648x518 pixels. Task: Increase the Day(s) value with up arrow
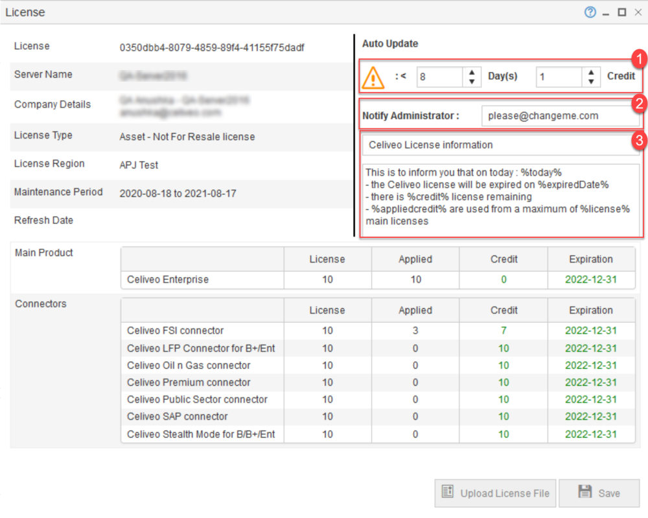click(472, 73)
